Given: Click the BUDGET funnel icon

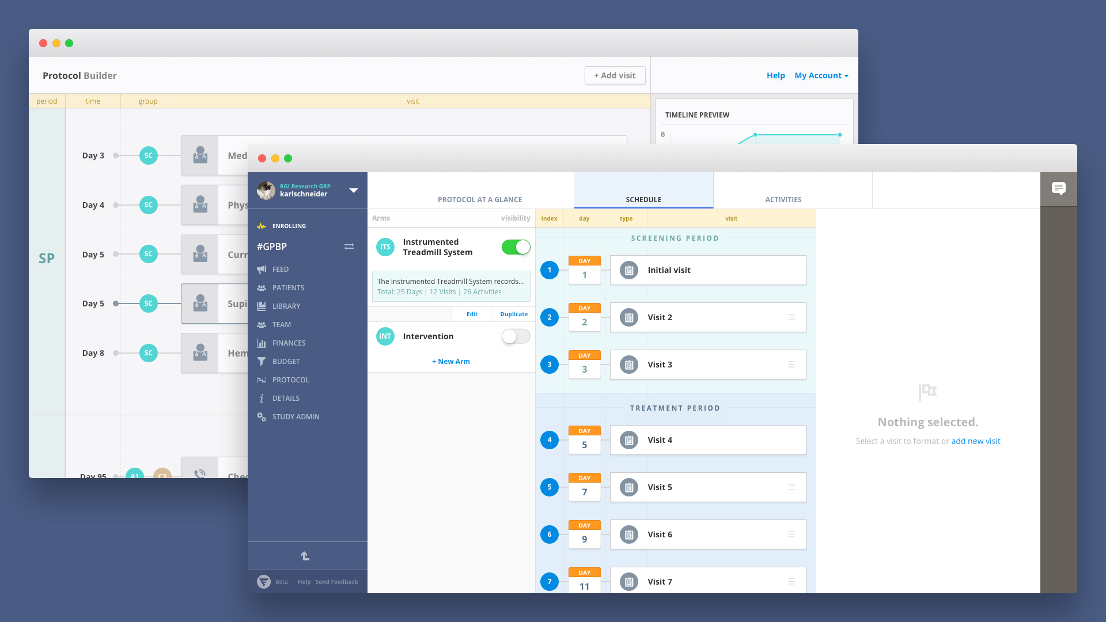Looking at the screenshot, I should [262, 362].
